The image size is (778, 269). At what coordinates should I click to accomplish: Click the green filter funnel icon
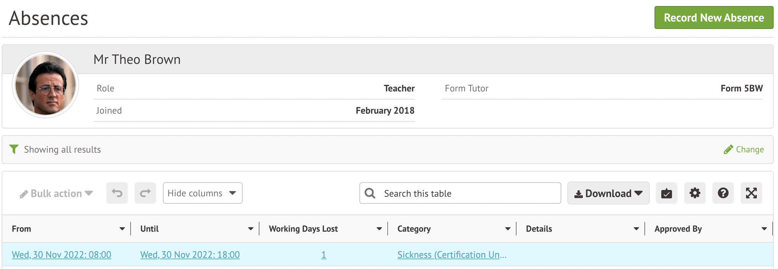(14, 149)
